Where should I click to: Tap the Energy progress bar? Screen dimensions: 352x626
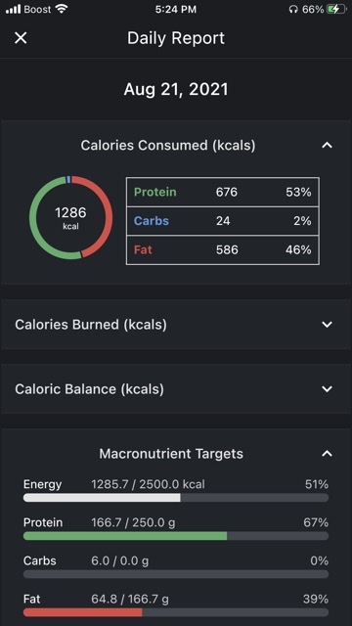[176, 498]
